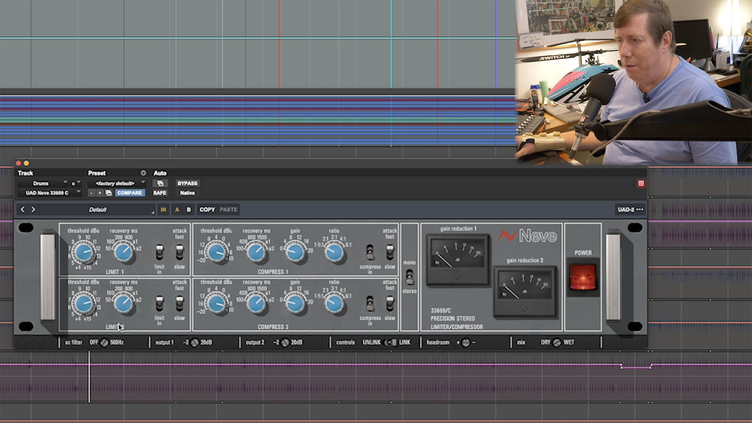Toggle the Compress 1 compress in switch
This screenshot has width=752, height=423.
[370, 253]
